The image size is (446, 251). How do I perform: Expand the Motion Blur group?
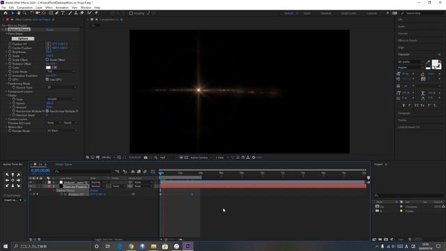(6, 127)
